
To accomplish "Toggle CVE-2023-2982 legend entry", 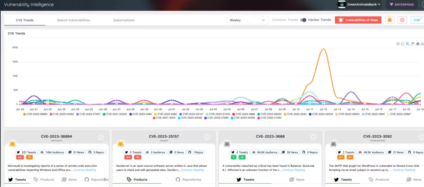I will coord(165,114).
